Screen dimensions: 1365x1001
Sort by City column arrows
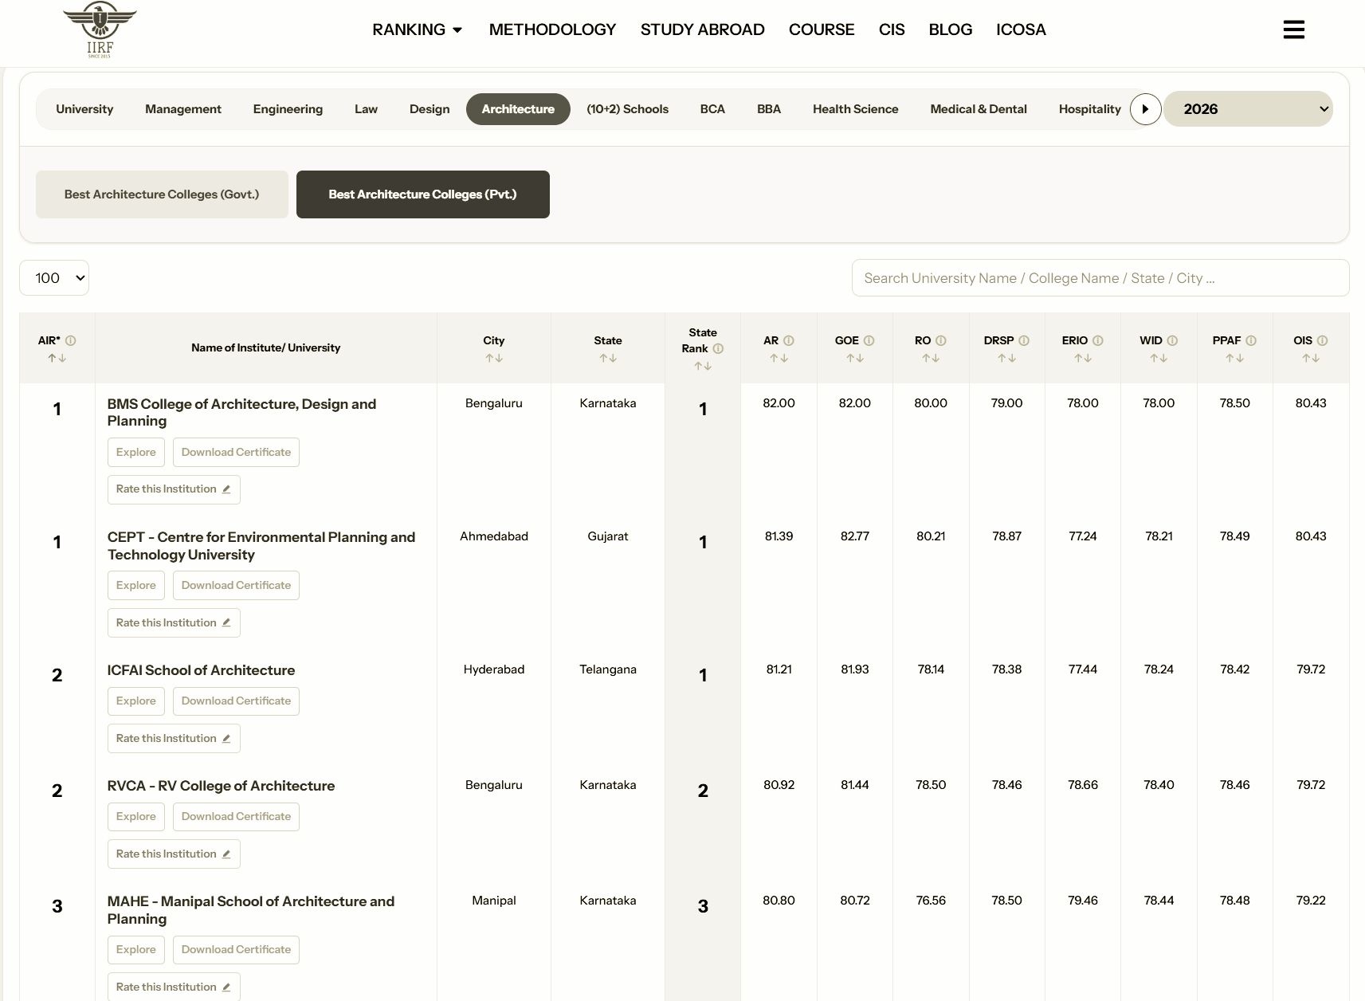(494, 358)
